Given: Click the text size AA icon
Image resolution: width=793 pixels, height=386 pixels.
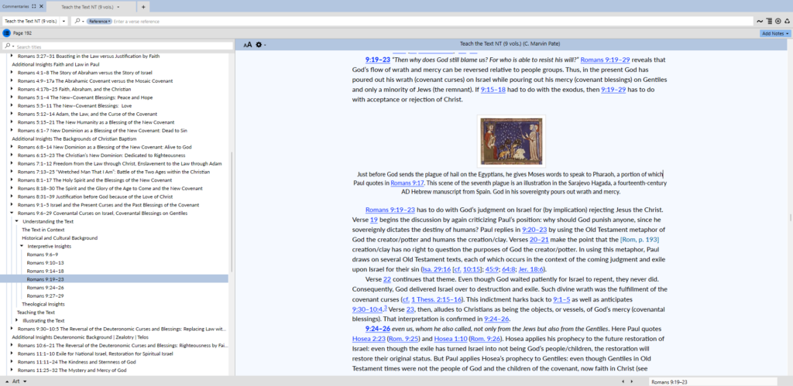Looking at the screenshot, I should [x=247, y=44].
